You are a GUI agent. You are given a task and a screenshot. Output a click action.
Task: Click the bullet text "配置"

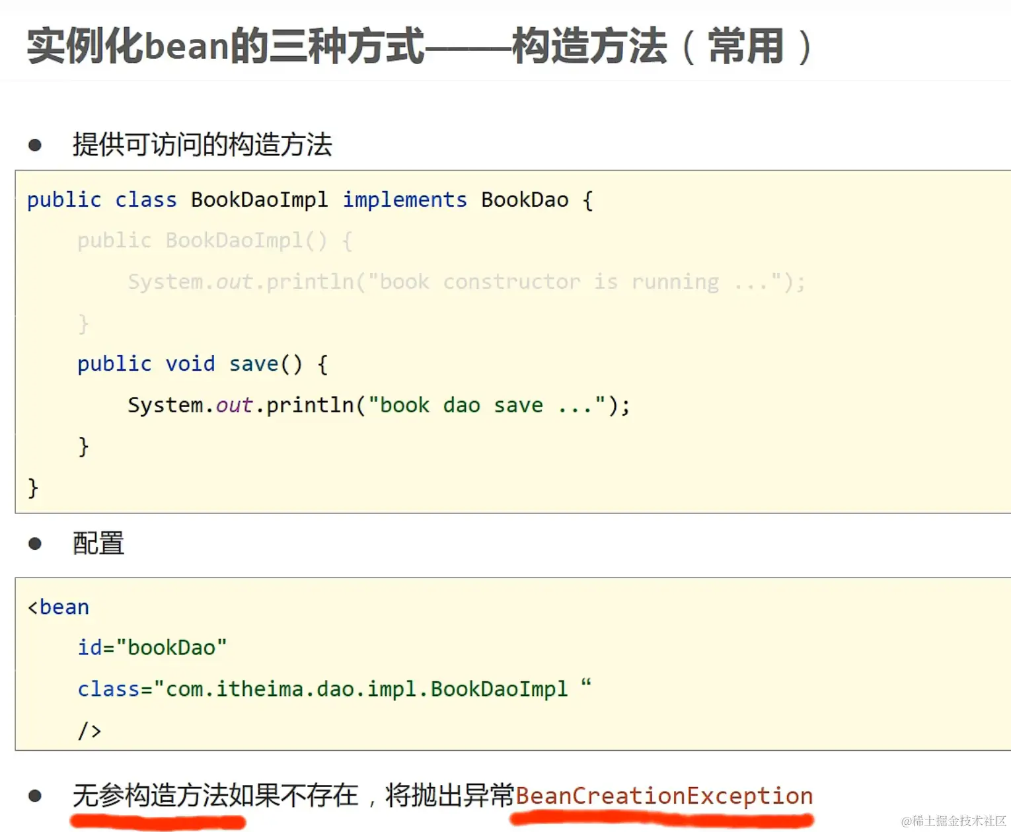coord(98,543)
